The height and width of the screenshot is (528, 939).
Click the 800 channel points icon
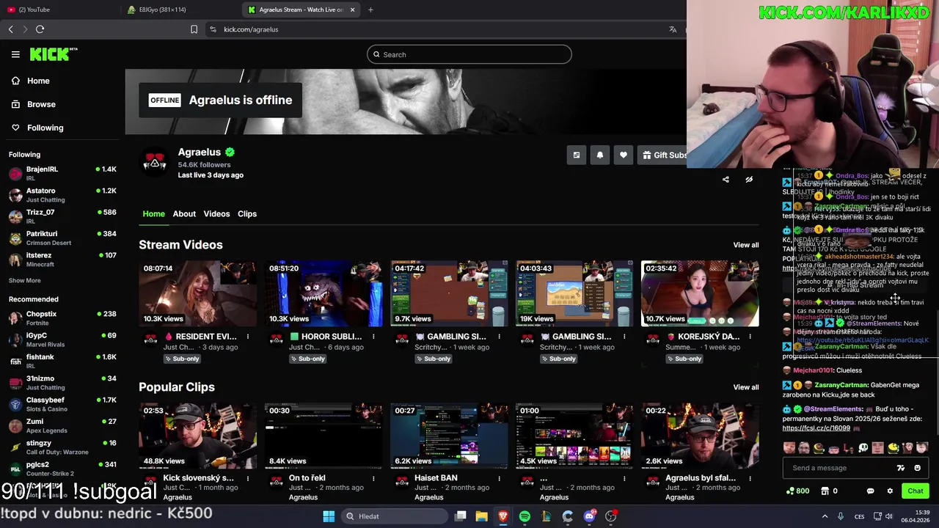(x=797, y=491)
